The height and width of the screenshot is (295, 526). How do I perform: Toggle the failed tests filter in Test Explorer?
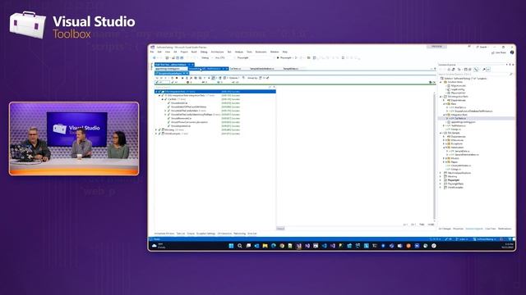[x=189, y=82]
